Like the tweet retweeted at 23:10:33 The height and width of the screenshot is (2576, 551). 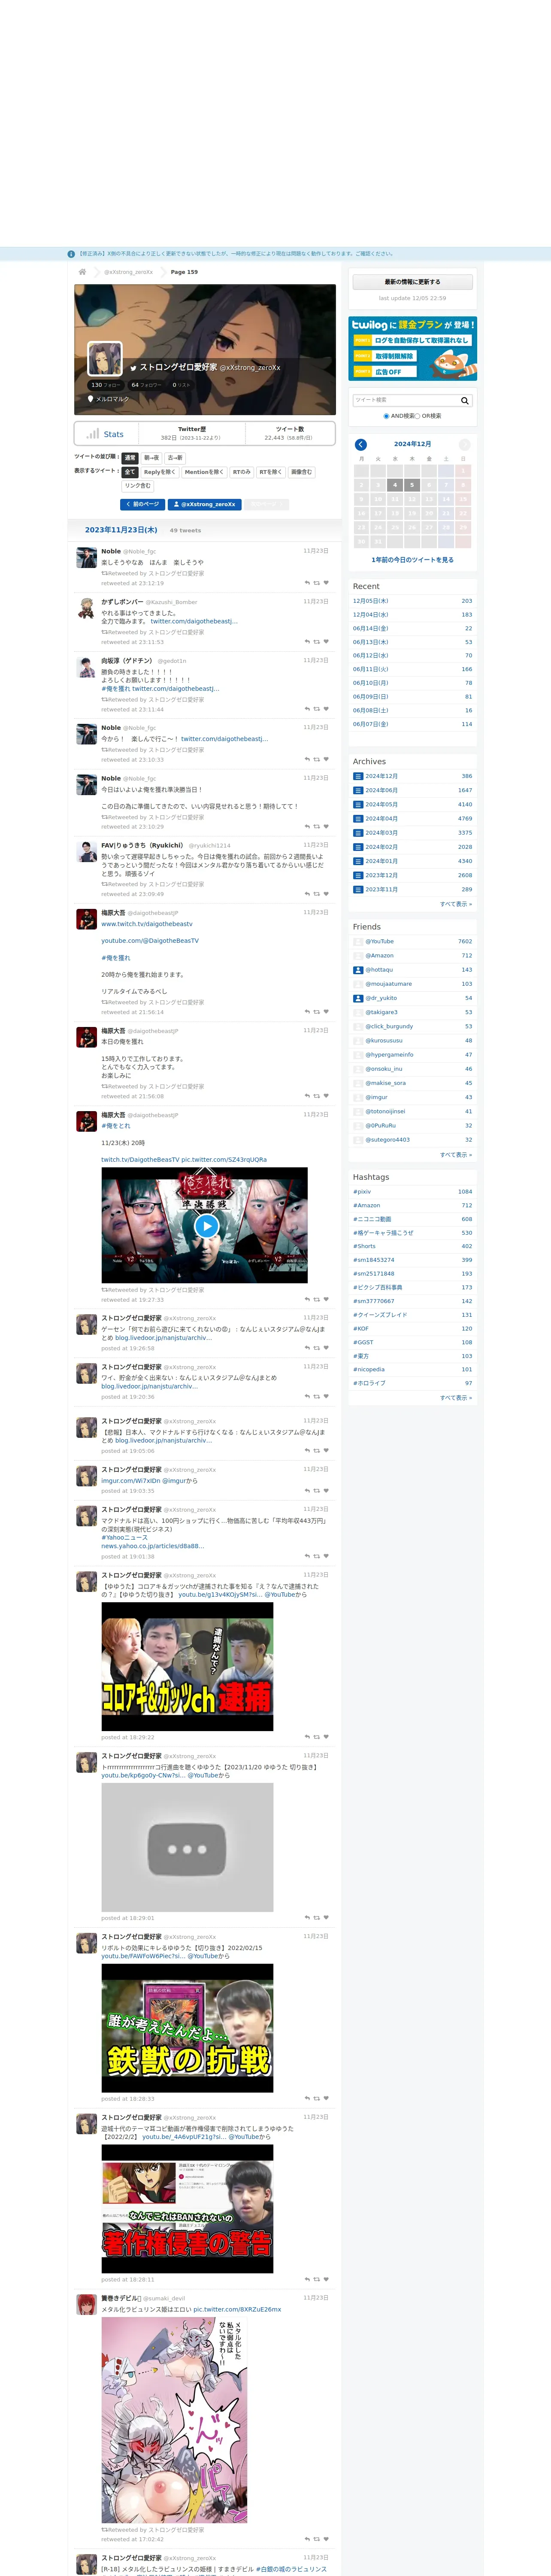[x=326, y=759]
